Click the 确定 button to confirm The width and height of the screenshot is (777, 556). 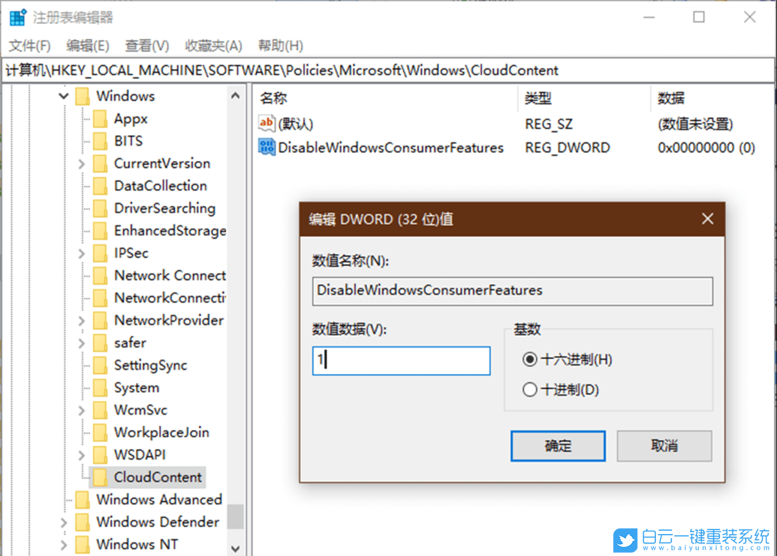pyautogui.click(x=557, y=446)
